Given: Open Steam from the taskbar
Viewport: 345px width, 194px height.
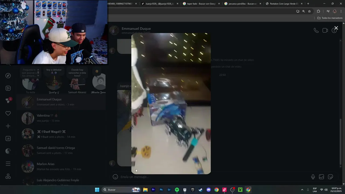Looking at the screenshot, I should click(201, 190).
